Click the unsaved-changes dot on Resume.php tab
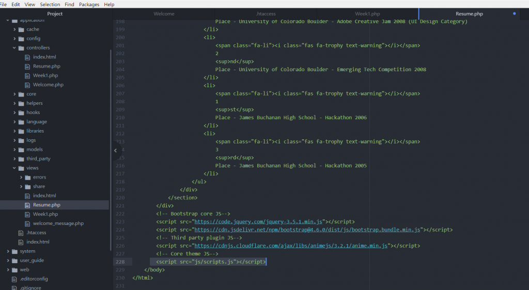Screen dimensions: 529x290 [515, 14]
